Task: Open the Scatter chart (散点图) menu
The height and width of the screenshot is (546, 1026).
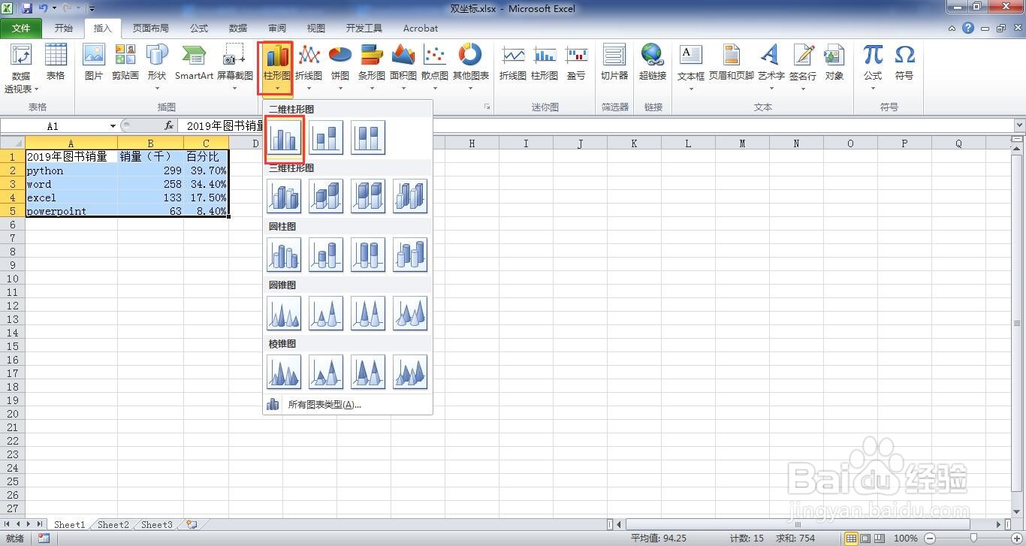Action: point(435,68)
